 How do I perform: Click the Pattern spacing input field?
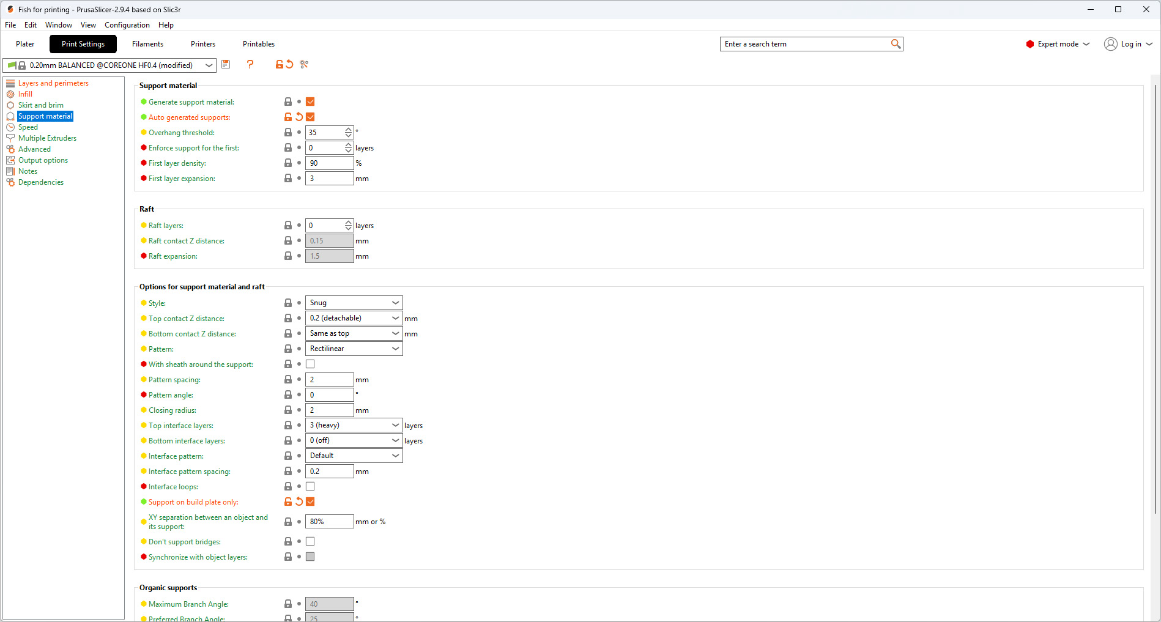point(329,379)
